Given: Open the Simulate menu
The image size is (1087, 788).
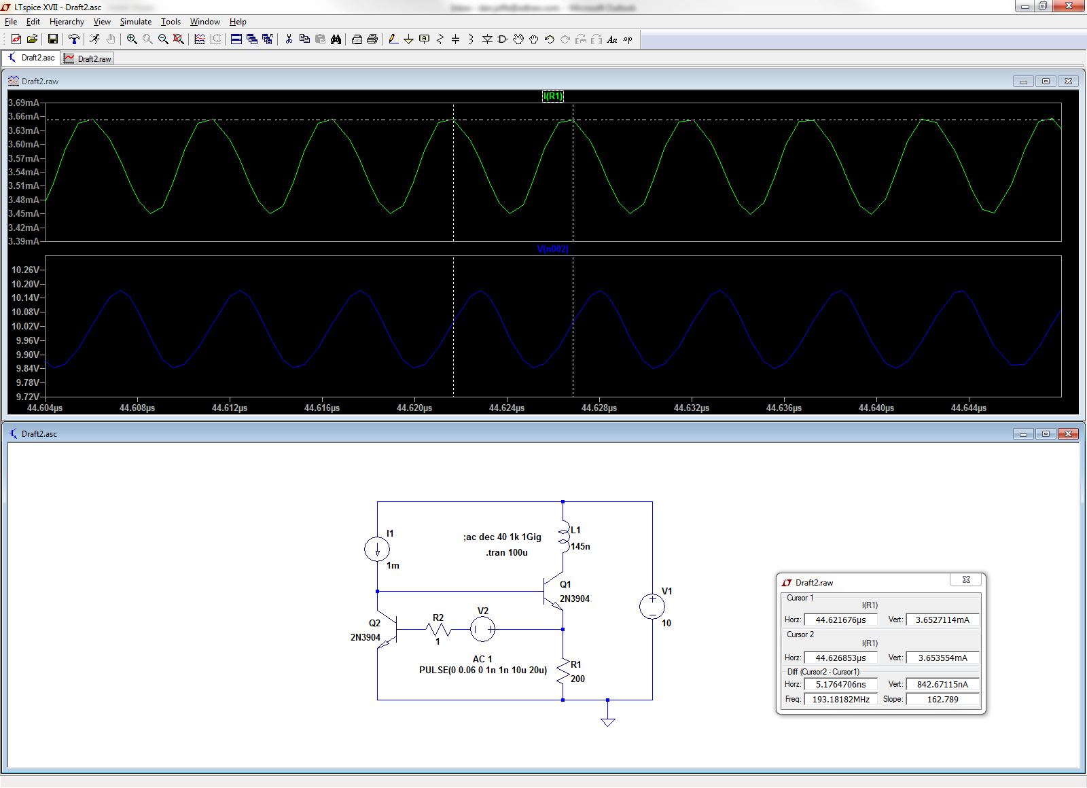Looking at the screenshot, I should 136,22.
